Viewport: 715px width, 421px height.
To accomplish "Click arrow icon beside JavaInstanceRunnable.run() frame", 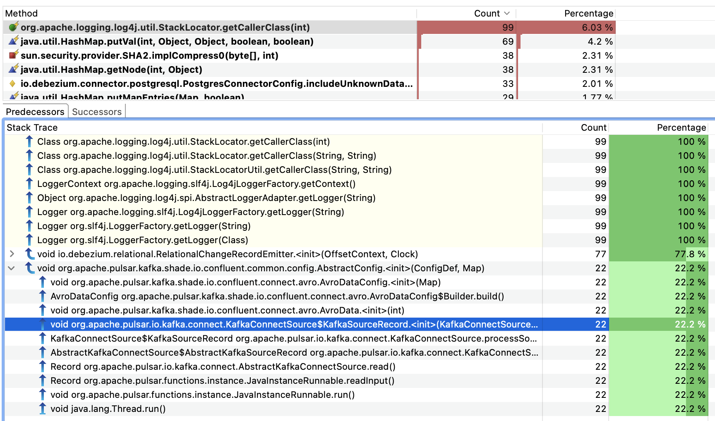I will click(x=42, y=395).
